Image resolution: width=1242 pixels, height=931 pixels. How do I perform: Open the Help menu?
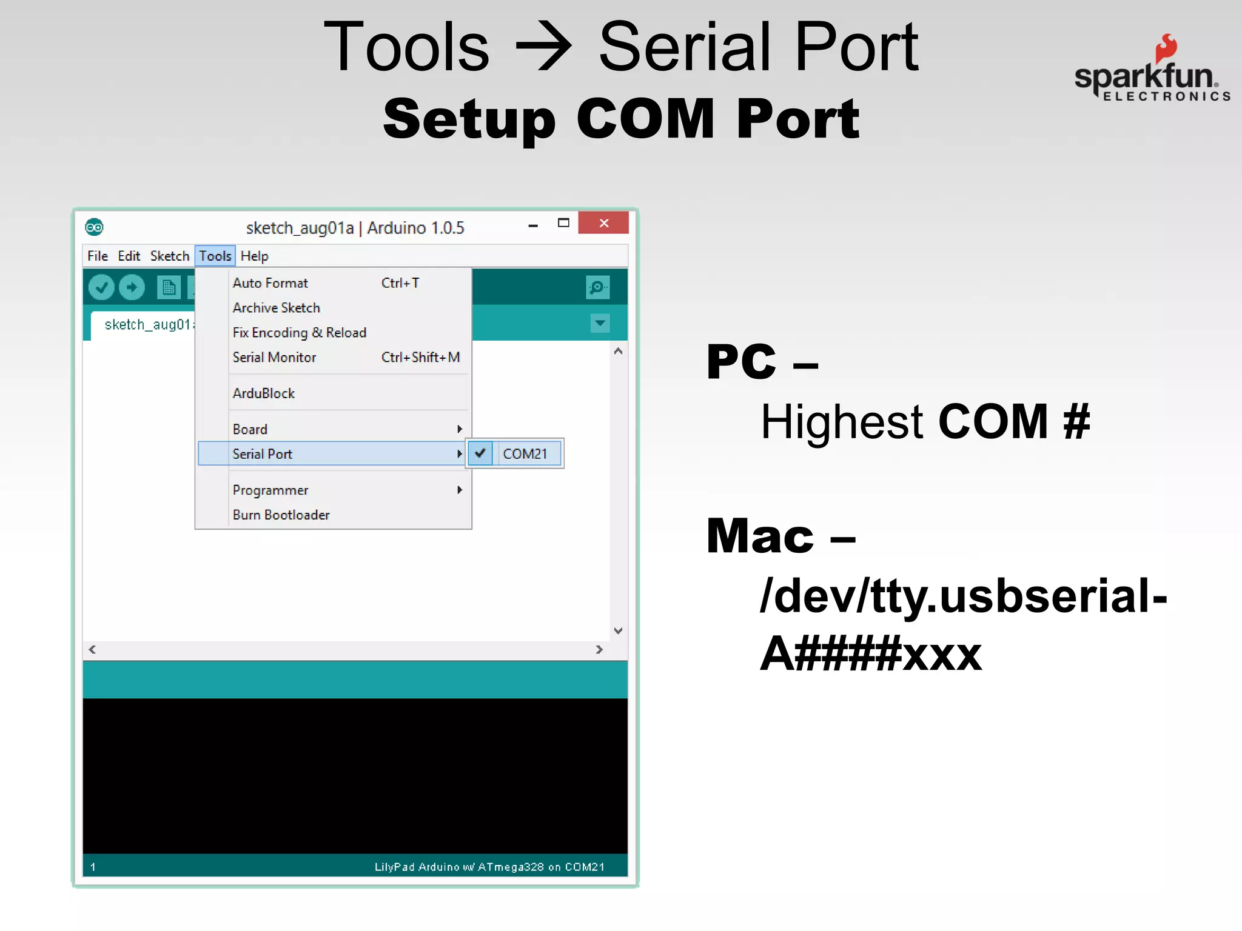[254, 256]
